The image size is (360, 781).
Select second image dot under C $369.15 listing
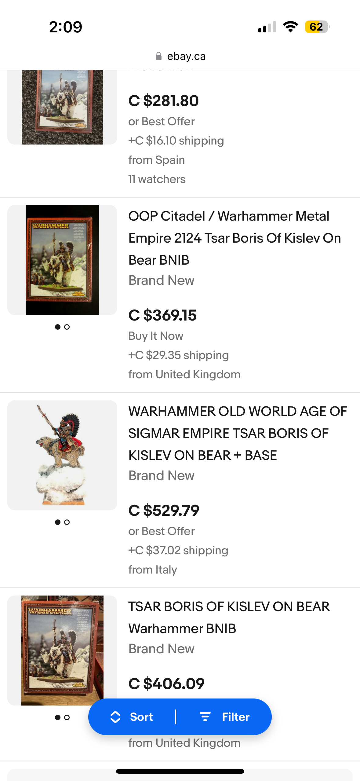click(x=67, y=327)
